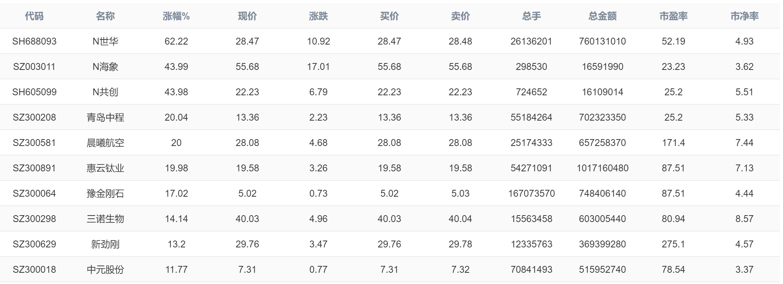Click the 总手 column header

coord(531,16)
